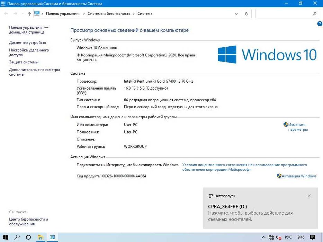This screenshot has height=242, width=323.
Task: Open 'Защита системы' link
Action: [x=24, y=62]
